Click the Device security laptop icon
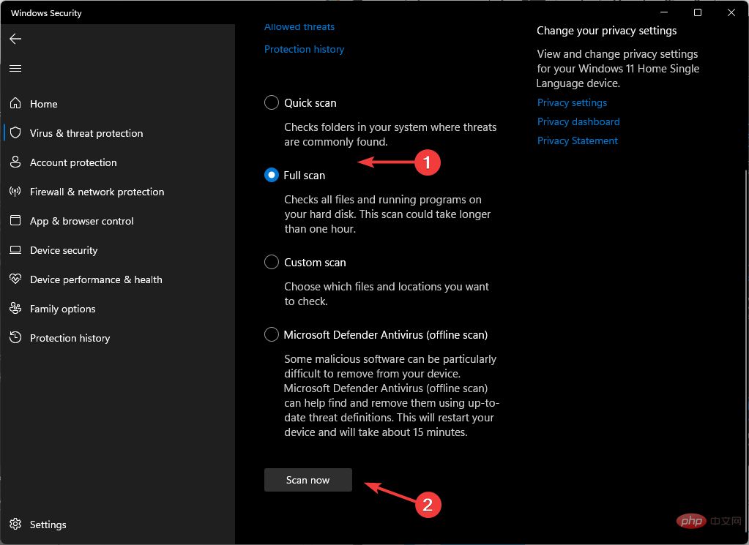749x545 pixels. (15, 250)
